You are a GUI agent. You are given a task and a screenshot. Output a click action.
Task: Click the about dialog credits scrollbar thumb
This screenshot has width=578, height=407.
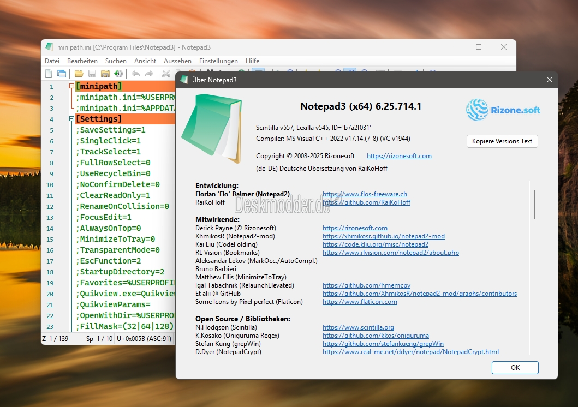pyautogui.click(x=534, y=205)
